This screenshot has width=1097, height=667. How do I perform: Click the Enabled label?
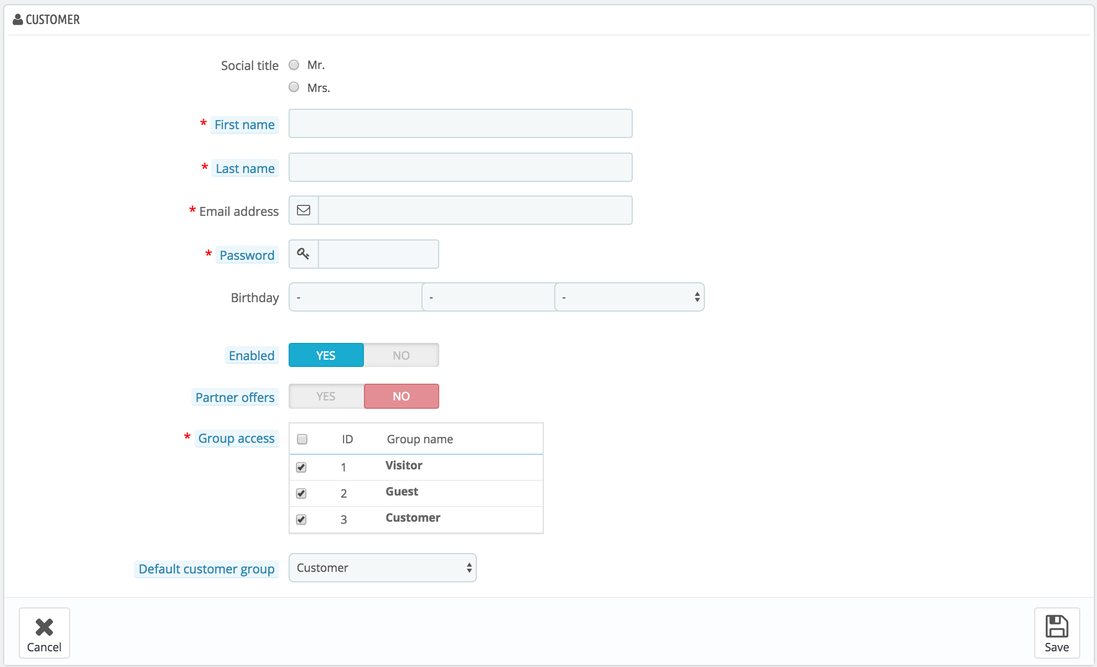coord(252,355)
